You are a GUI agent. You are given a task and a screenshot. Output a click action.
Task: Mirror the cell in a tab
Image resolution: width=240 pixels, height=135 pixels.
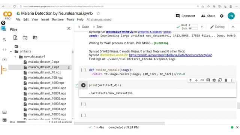(x=220, y=80)
